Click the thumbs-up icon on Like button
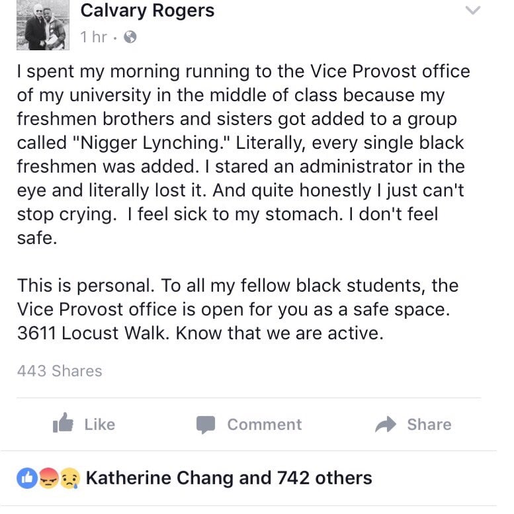Viewport: 514px width, 514px height. coord(63,423)
